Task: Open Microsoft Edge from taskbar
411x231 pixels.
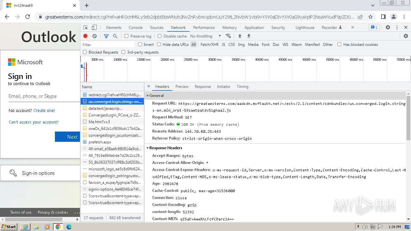Action: click(69, 227)
